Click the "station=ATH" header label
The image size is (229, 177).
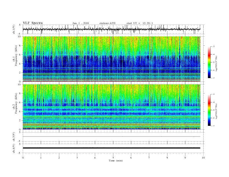pyautogui.click(x=107, y=23)
